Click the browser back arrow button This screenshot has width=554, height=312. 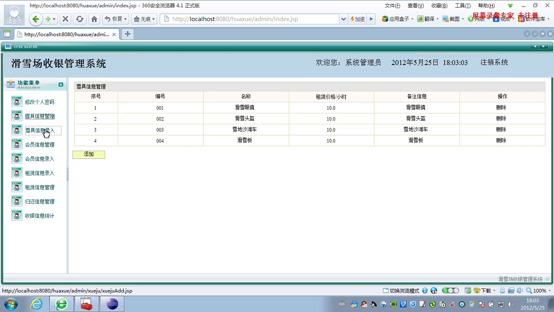pyautogui.click(x=35, y=19)
